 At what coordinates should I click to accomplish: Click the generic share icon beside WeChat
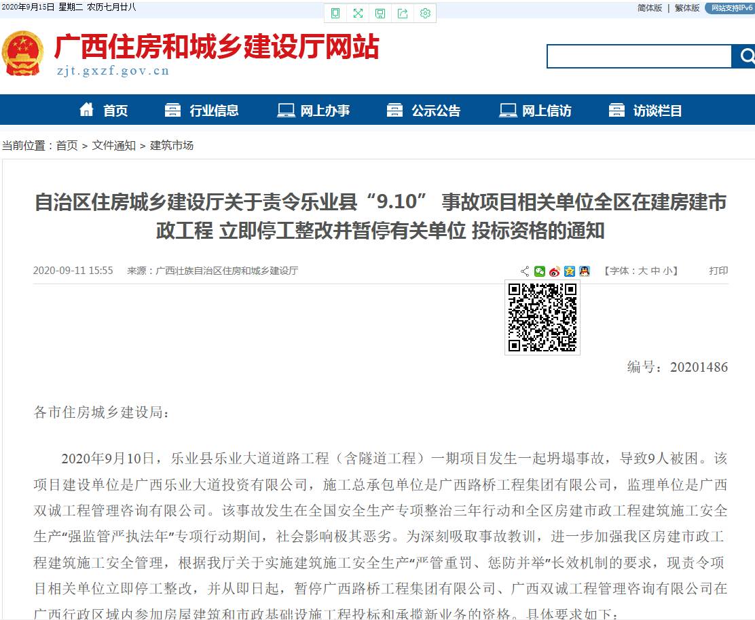(525, 271)
